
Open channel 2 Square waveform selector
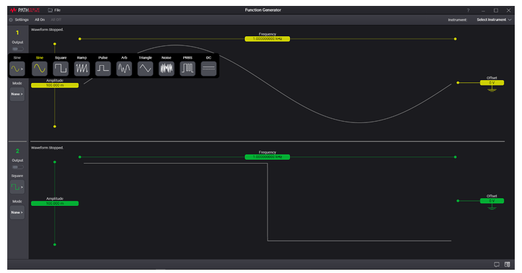[17, 187]
